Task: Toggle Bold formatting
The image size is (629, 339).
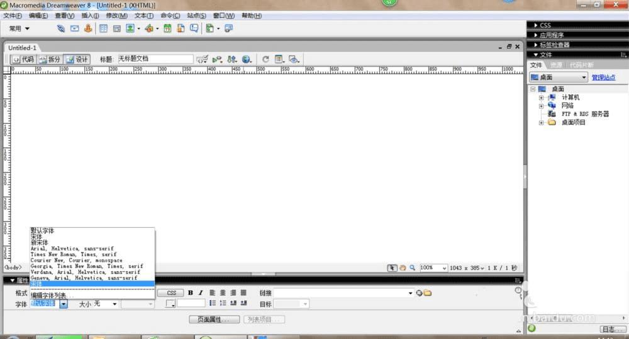Action: (x=191, y=293)
